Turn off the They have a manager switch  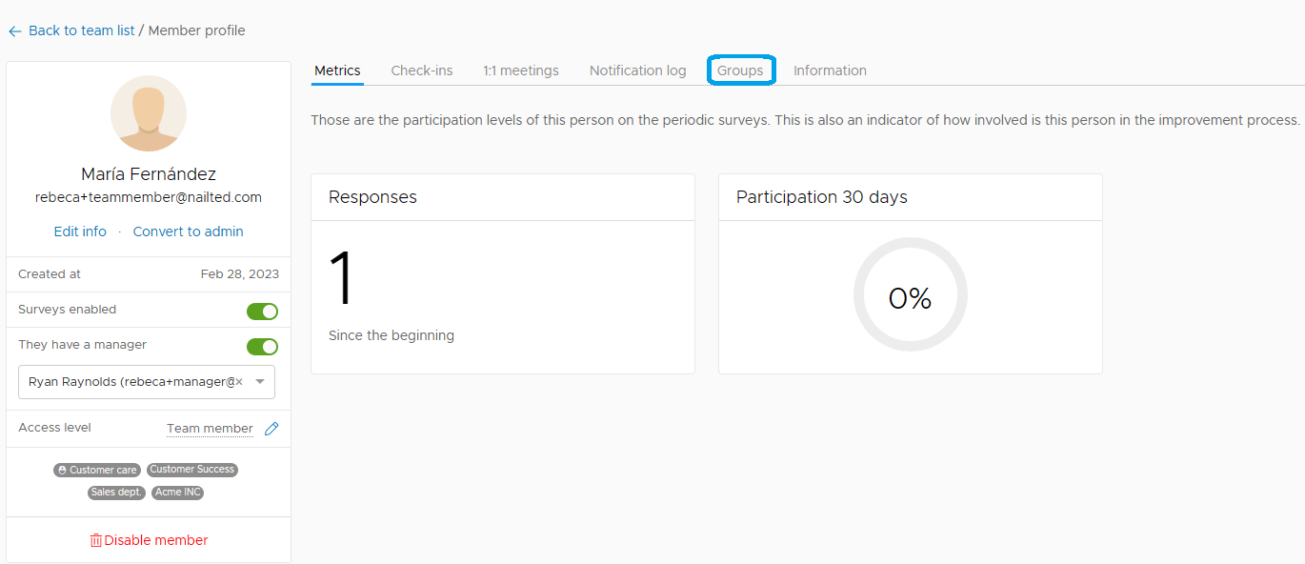262,346
